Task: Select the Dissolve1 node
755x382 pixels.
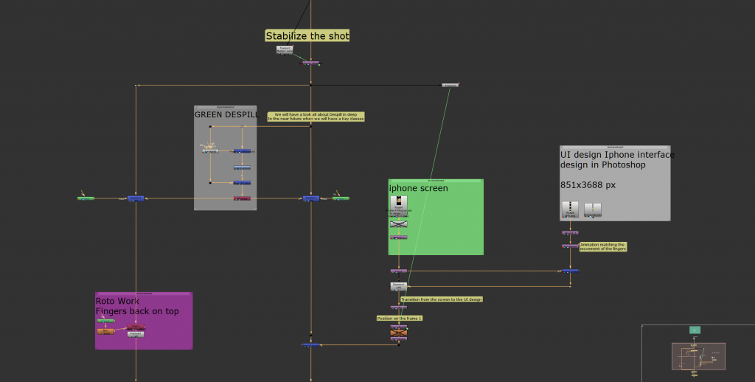Action: pos(399,285)
